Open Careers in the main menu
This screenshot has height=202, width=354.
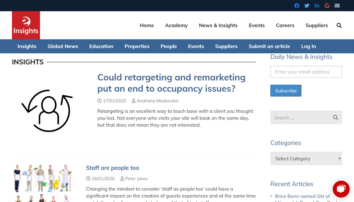pyautogui.click(x=285, y=26)
